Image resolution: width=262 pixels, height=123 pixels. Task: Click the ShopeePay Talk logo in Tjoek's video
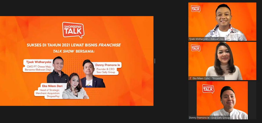tap(196, 9)
